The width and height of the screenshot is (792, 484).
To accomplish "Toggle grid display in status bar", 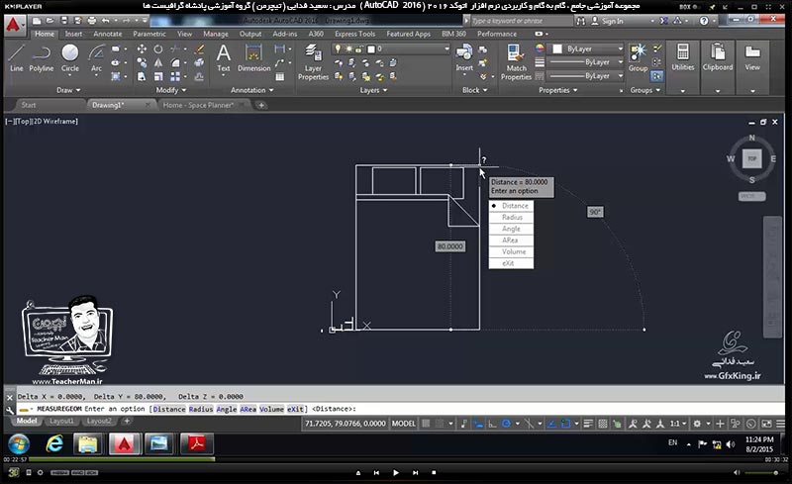I will 427,424.
